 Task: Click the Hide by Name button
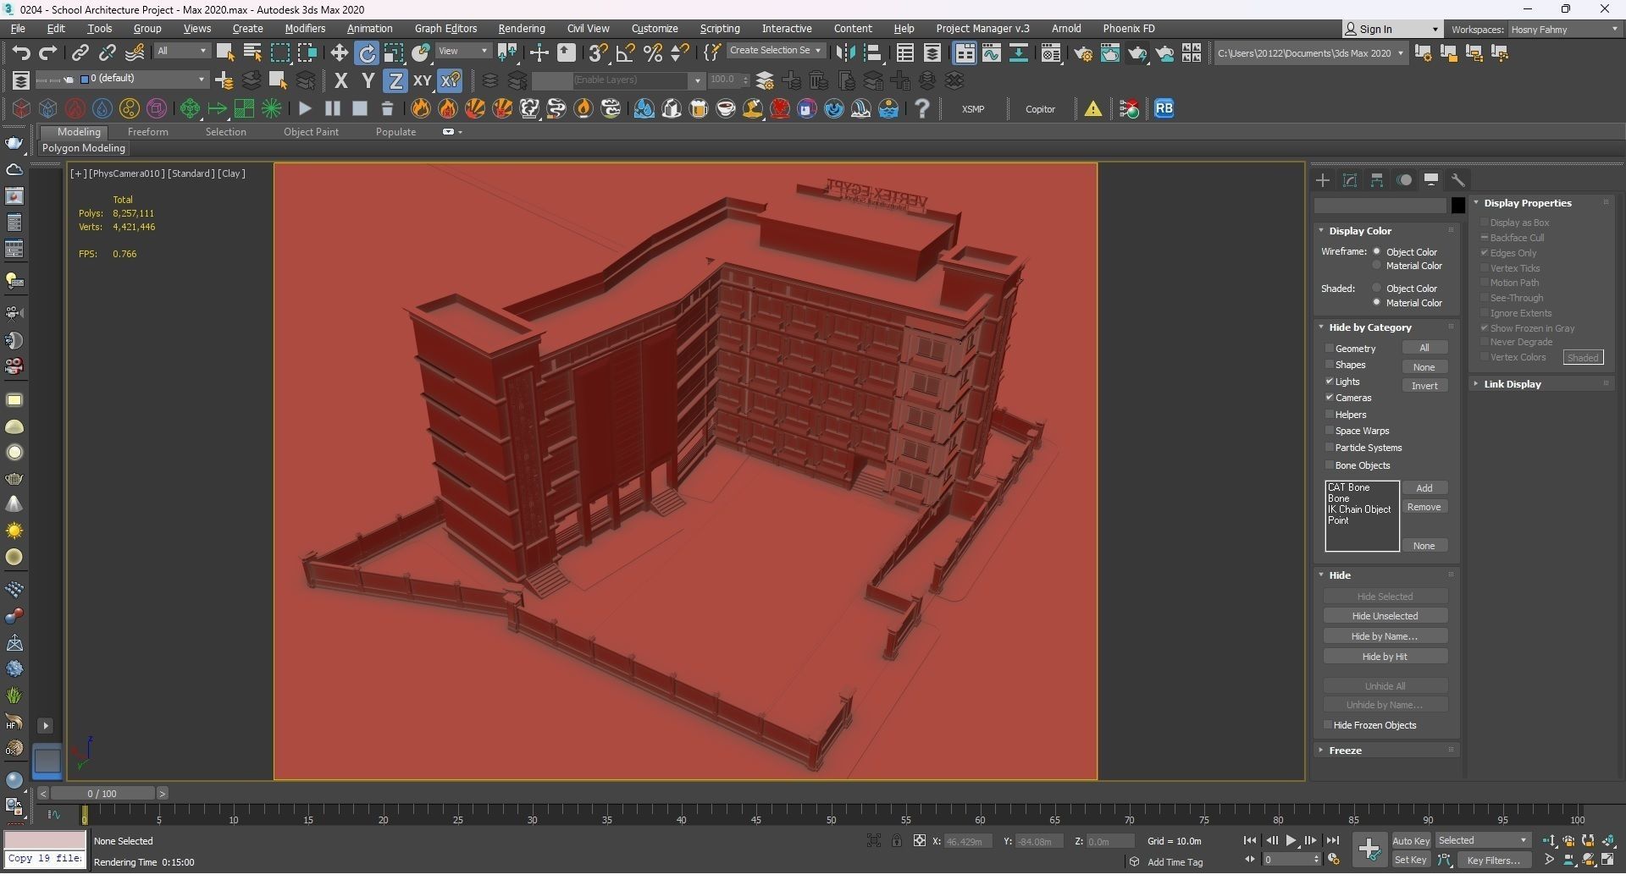(x=1385, y=636)
